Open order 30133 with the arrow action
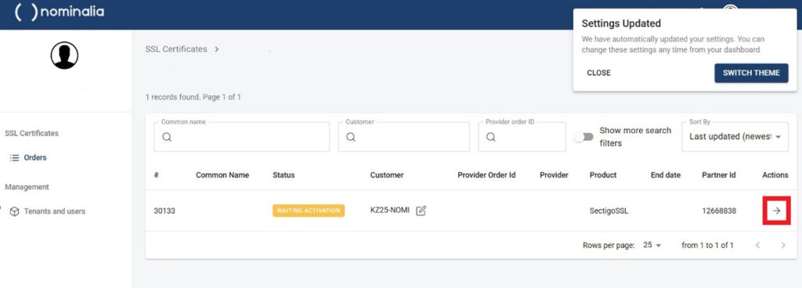 point(776,211)
